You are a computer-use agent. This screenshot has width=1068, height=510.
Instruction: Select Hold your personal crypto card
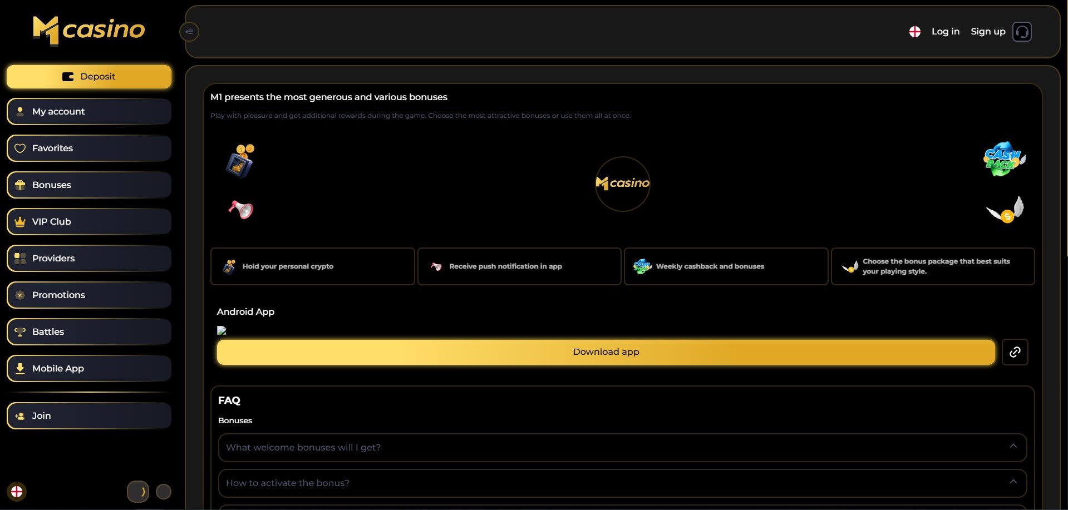pyautogui.click(x=313, y=266)
